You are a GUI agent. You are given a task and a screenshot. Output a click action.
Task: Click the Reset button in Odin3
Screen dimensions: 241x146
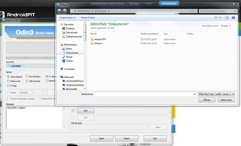pos(127,139)
